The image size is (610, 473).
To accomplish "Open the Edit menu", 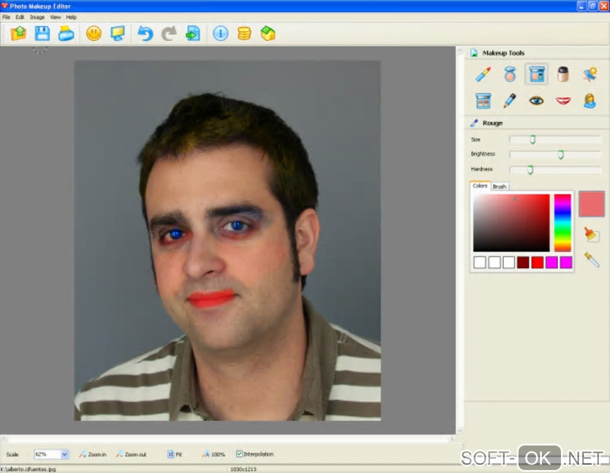I will (20, 17).
